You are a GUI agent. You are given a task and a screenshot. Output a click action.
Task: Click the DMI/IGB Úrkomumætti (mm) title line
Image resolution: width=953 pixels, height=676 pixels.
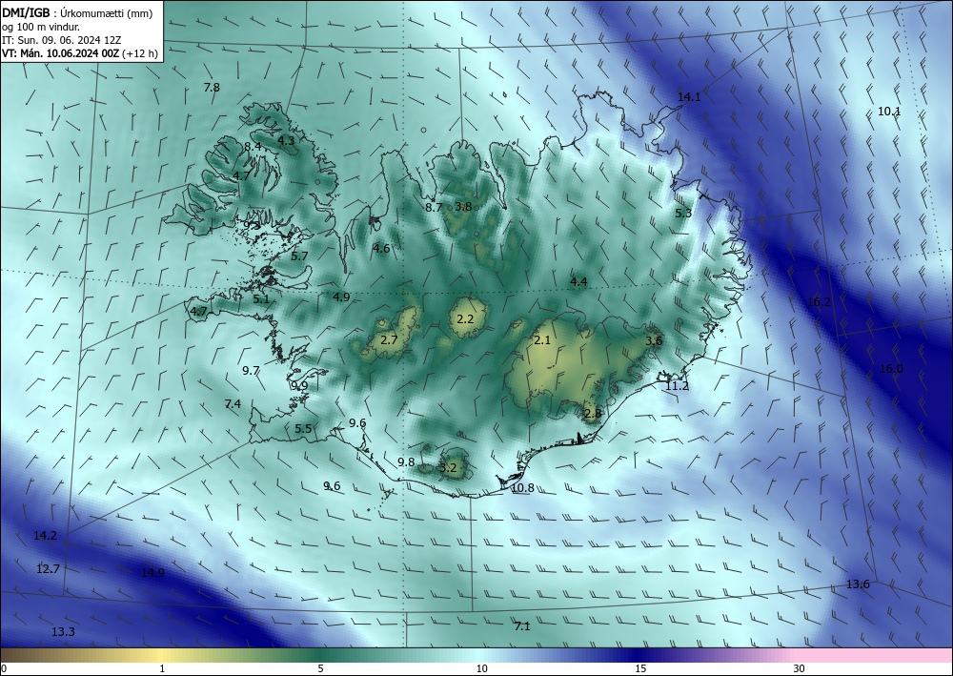77,13
